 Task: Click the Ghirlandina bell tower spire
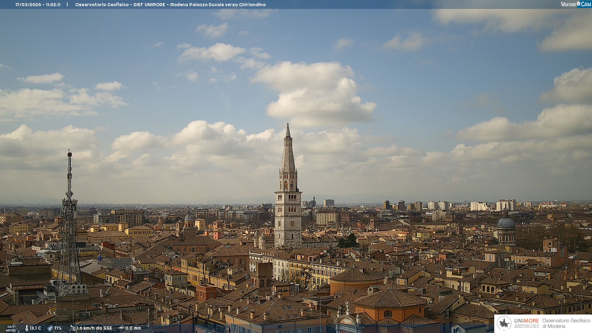(x=288, y=154)
